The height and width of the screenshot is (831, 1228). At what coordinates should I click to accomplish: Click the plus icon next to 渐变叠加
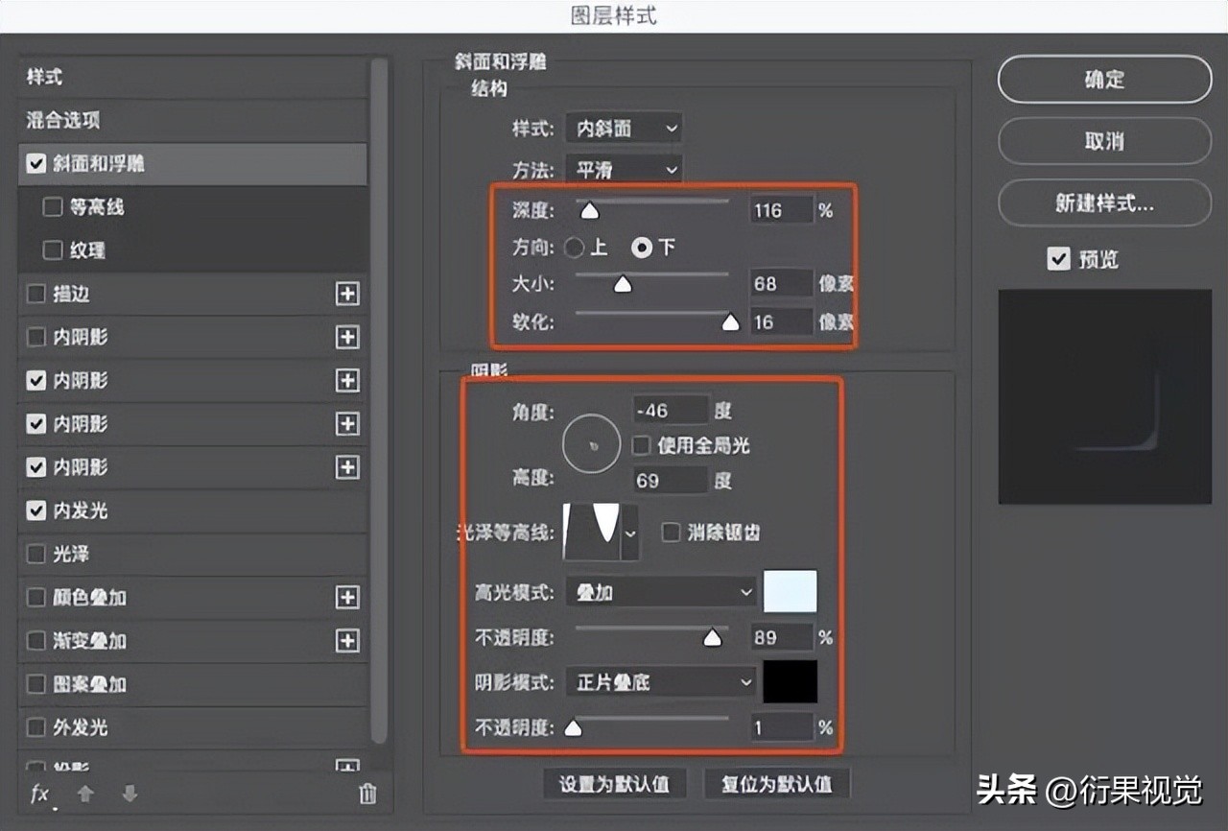point(348,641)
